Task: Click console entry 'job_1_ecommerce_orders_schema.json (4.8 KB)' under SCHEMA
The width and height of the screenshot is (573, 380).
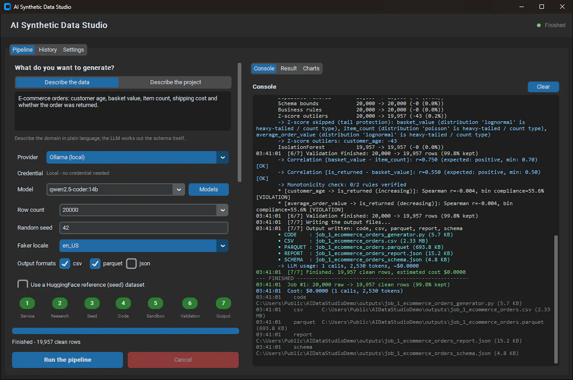Action: click(x=382, y=260)
